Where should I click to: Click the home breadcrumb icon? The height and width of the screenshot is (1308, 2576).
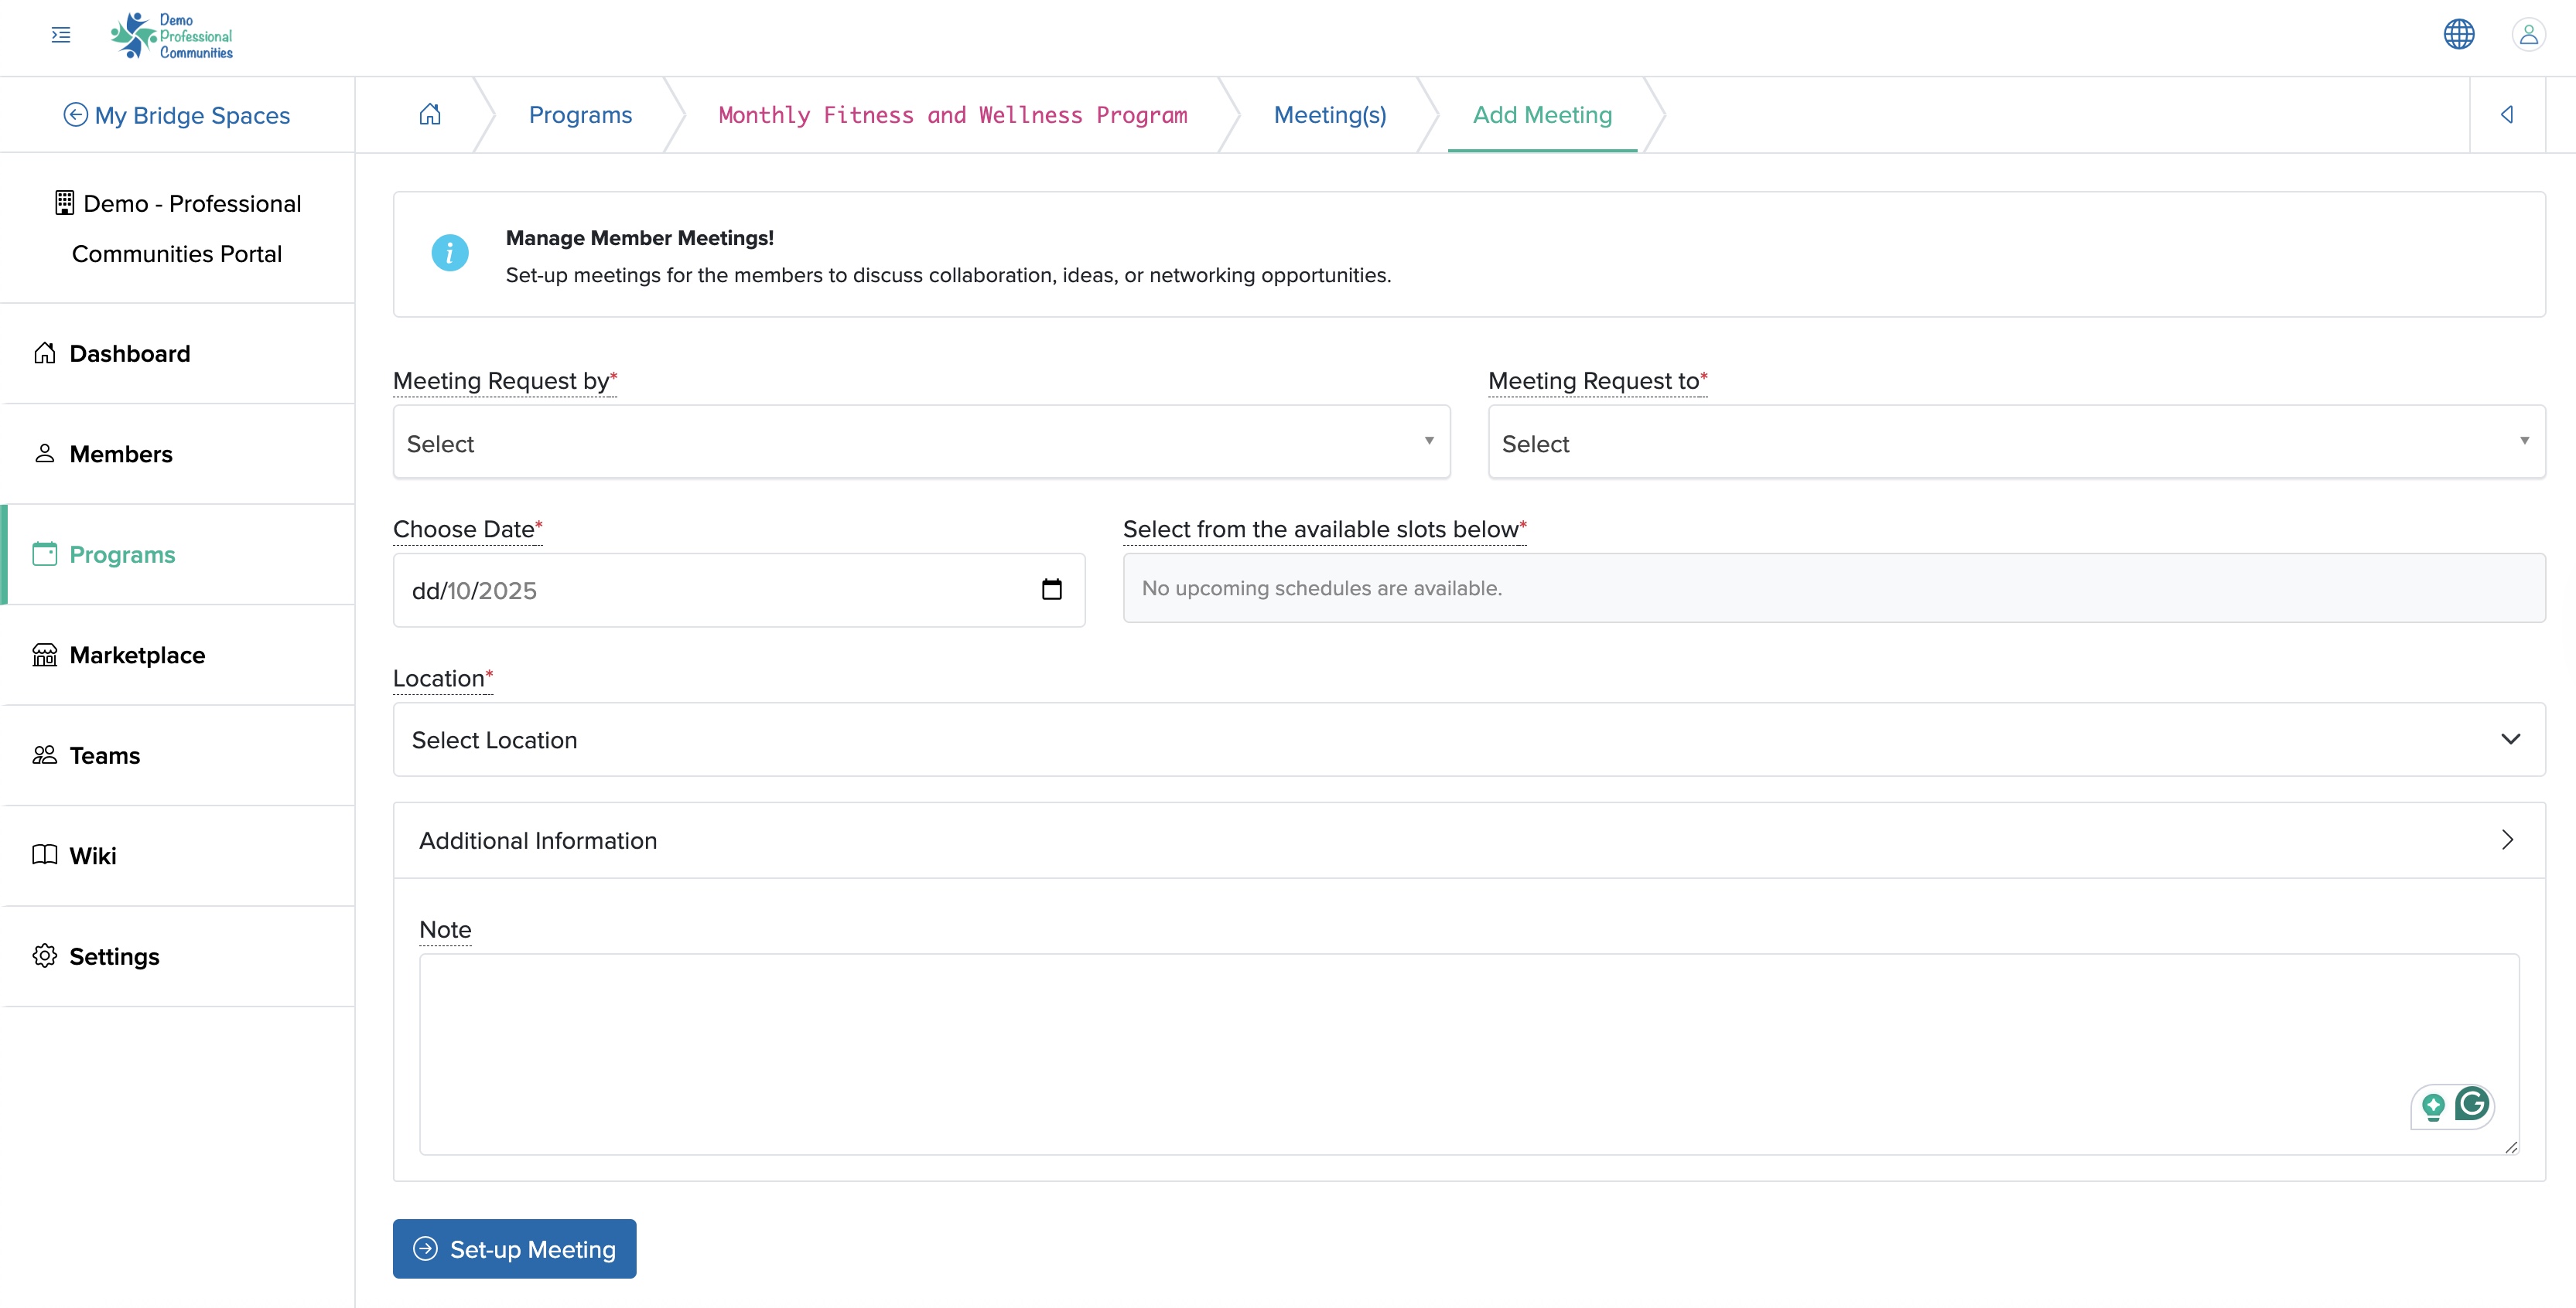(x=430, y=114)
